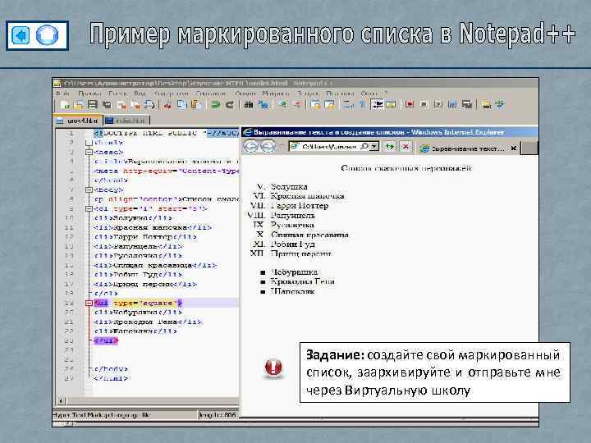Collapse the html tag fold marker

click(x=89, y=143)
